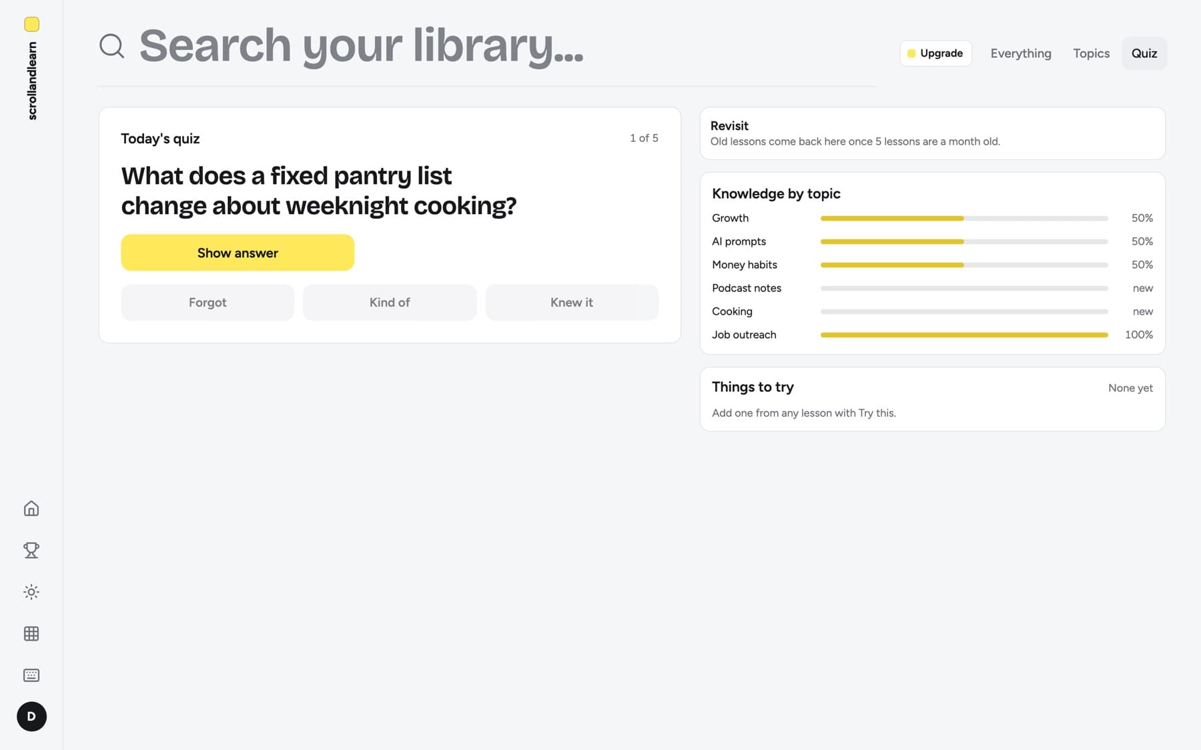1201x750 pixels.
Task: Reveal the quiz with Show answer
Action: [238, 253]
